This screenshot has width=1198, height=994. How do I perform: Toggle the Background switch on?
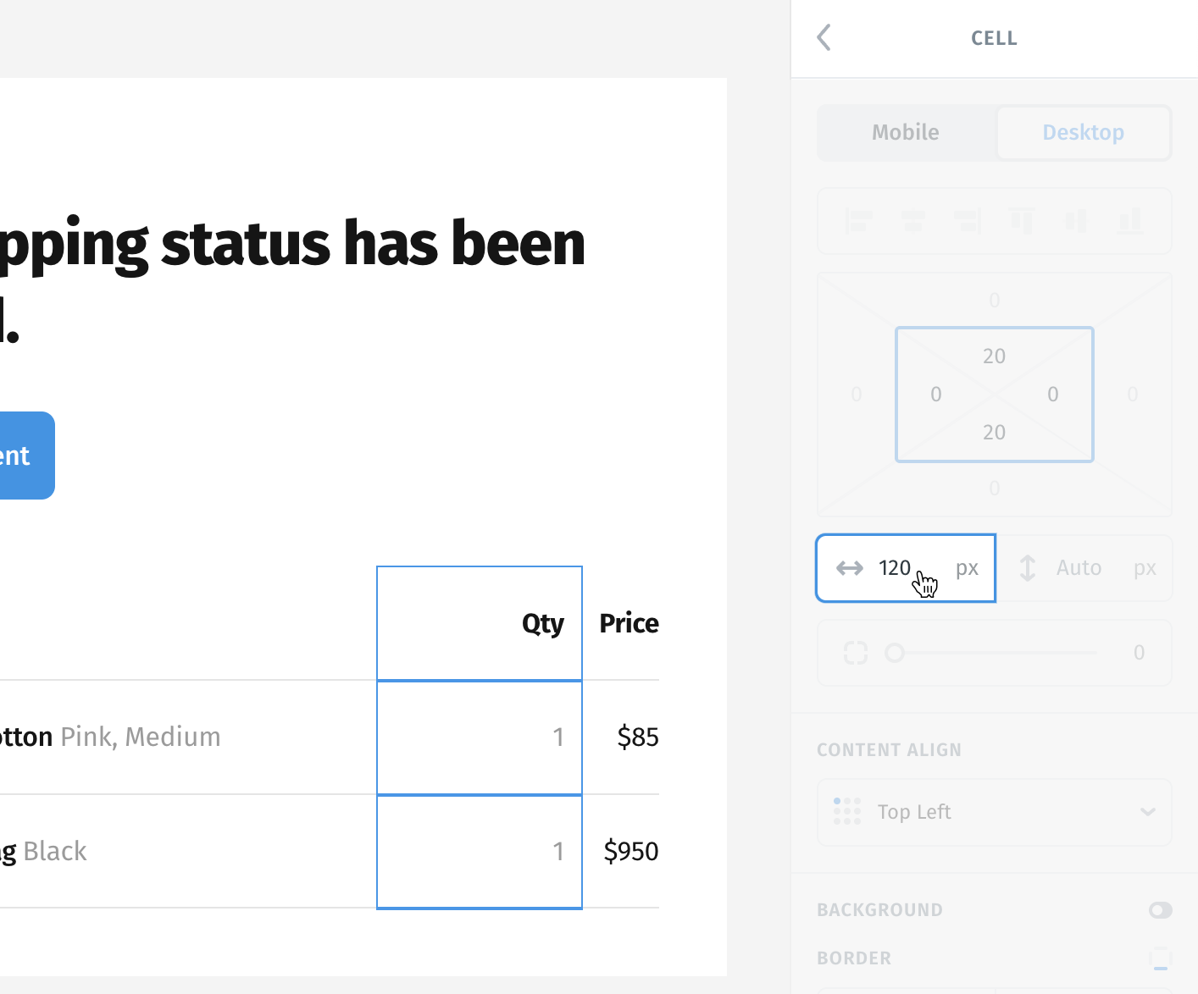(1160, 910)
